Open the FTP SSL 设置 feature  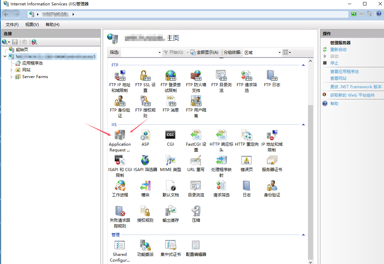coord(145,77)
